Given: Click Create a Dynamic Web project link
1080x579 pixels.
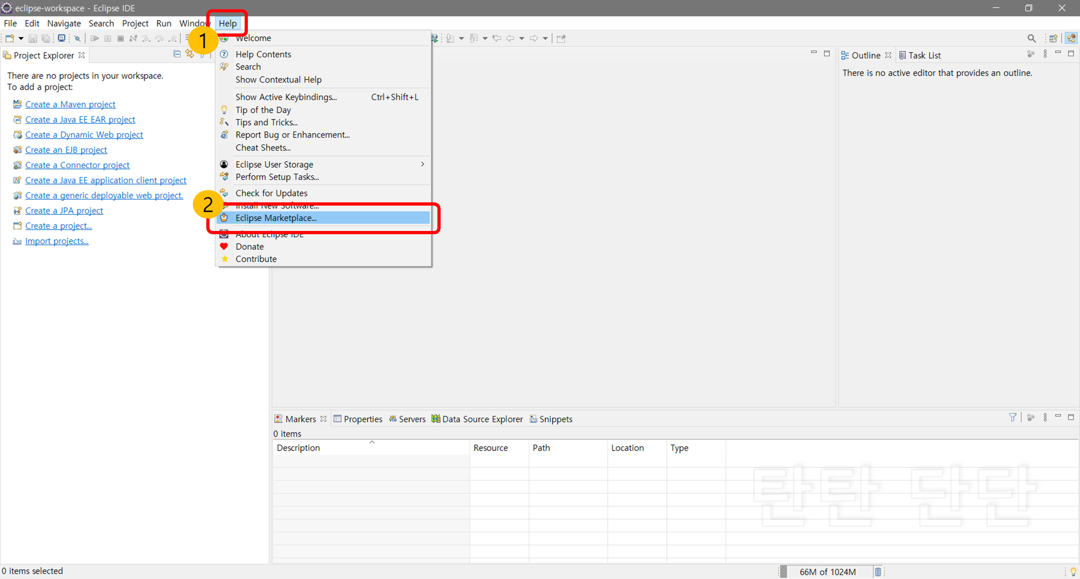Looking at the screenshot, I should click(x=84, y=134).
